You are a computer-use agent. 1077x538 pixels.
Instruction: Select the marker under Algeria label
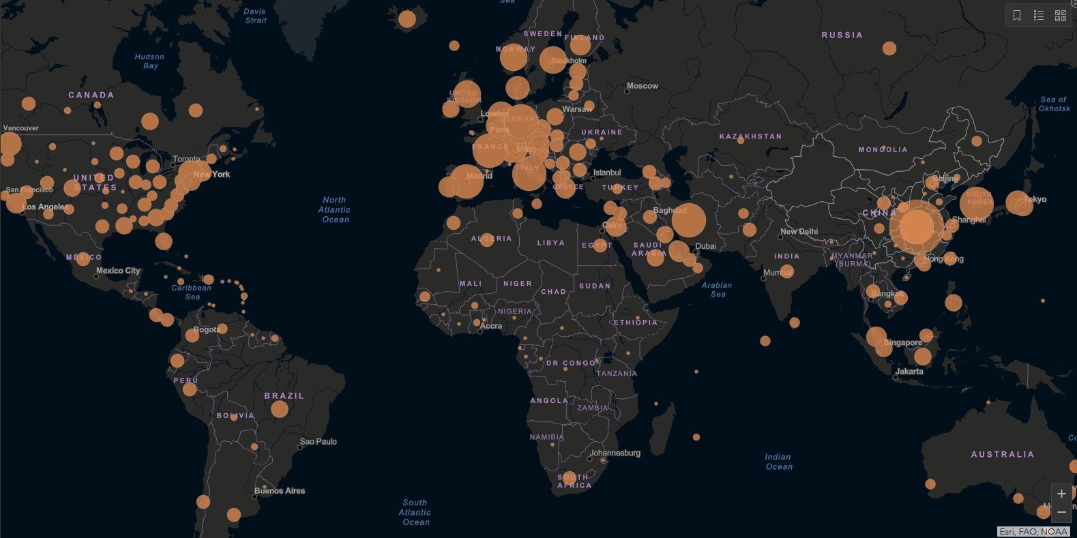pyautogui.click(x=486, y=241)
